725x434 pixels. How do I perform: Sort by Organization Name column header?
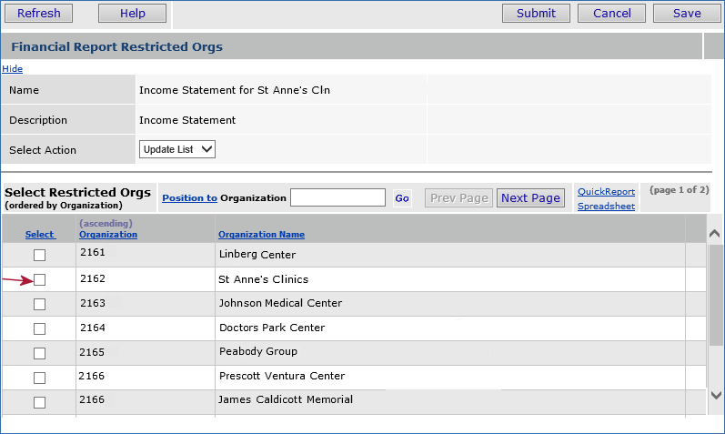click(261, 235)
